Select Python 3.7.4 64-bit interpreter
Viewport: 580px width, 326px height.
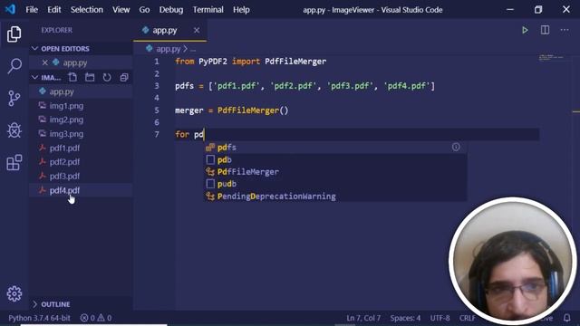point(39,318)
